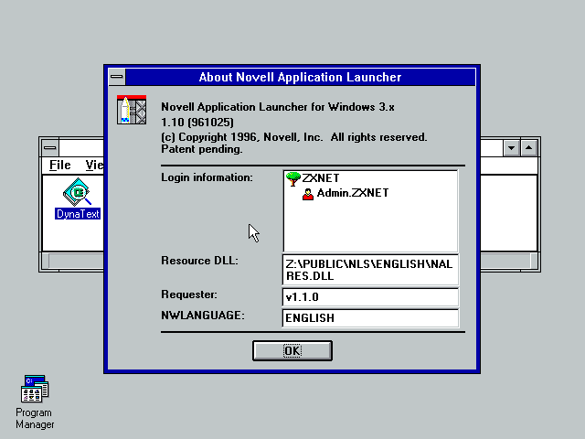Open the File menu in background window
The image size is (585, 439).
click(60, 165)
